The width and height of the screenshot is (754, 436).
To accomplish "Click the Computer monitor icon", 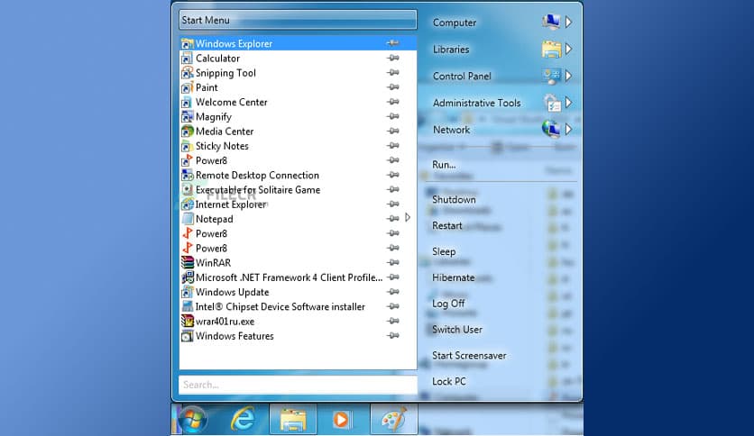I will coord(551,23).
